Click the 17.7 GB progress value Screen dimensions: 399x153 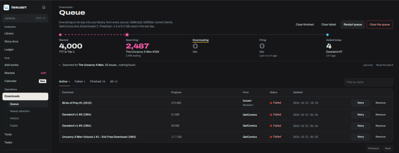pos(176,137)
